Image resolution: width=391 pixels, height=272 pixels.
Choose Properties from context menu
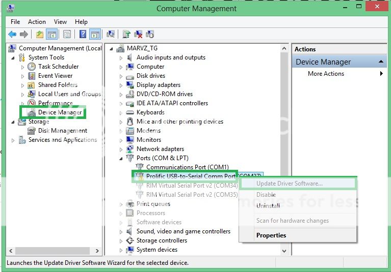(x=298, y=235)
